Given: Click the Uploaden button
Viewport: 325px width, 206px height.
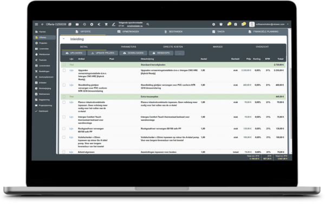Looking at the screenshot, I should 74,53.
